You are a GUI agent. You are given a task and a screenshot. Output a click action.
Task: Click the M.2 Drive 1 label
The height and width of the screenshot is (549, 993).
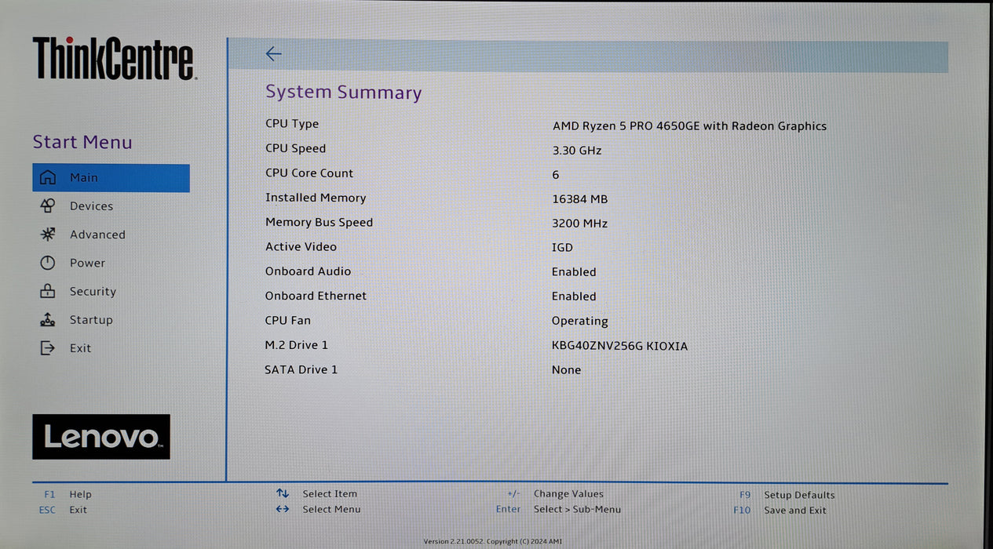click(297, 345)
